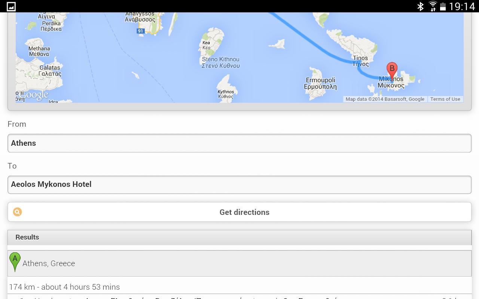Tap the Perdika label on the map

tap(51, 26)
